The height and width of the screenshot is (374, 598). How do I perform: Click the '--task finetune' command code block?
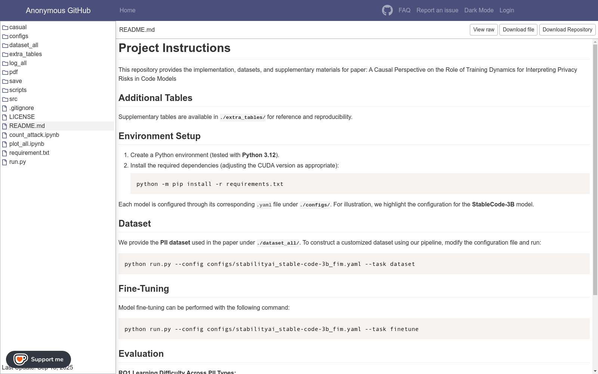[x=354, y=329]
